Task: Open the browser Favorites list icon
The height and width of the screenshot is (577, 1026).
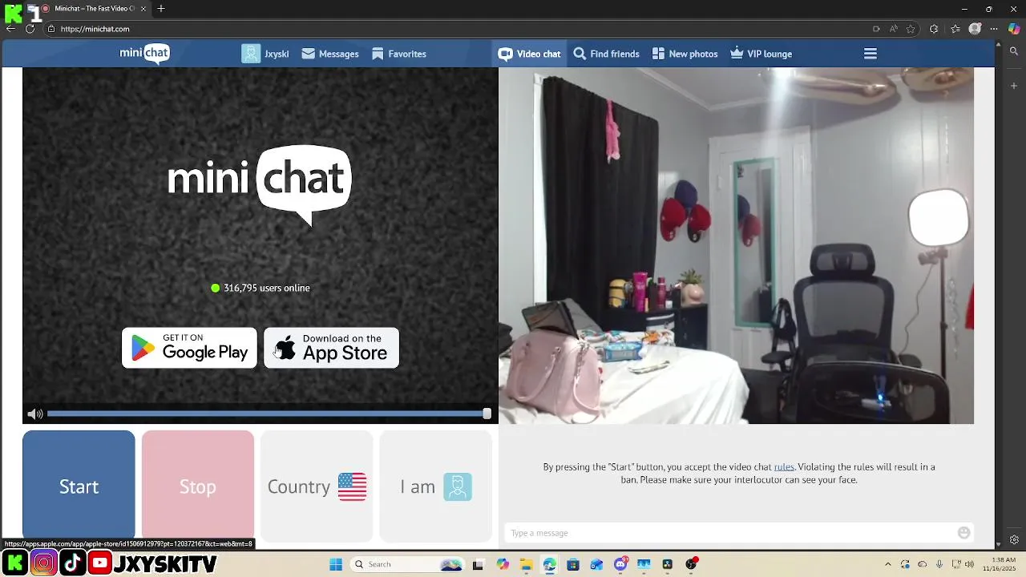Action: point(955,29)
